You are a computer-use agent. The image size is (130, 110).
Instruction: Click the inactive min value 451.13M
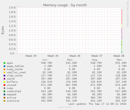(71, 101)
